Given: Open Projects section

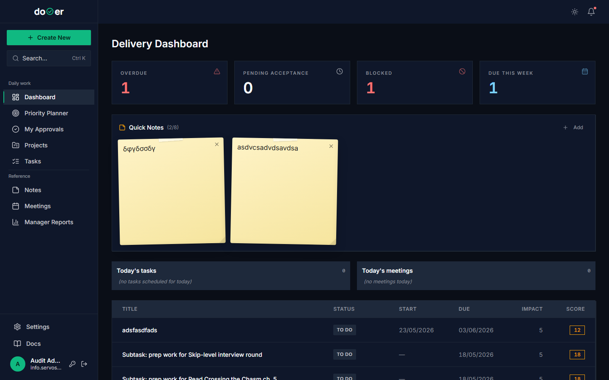Looking at the screenshot, I should point(49,145).
